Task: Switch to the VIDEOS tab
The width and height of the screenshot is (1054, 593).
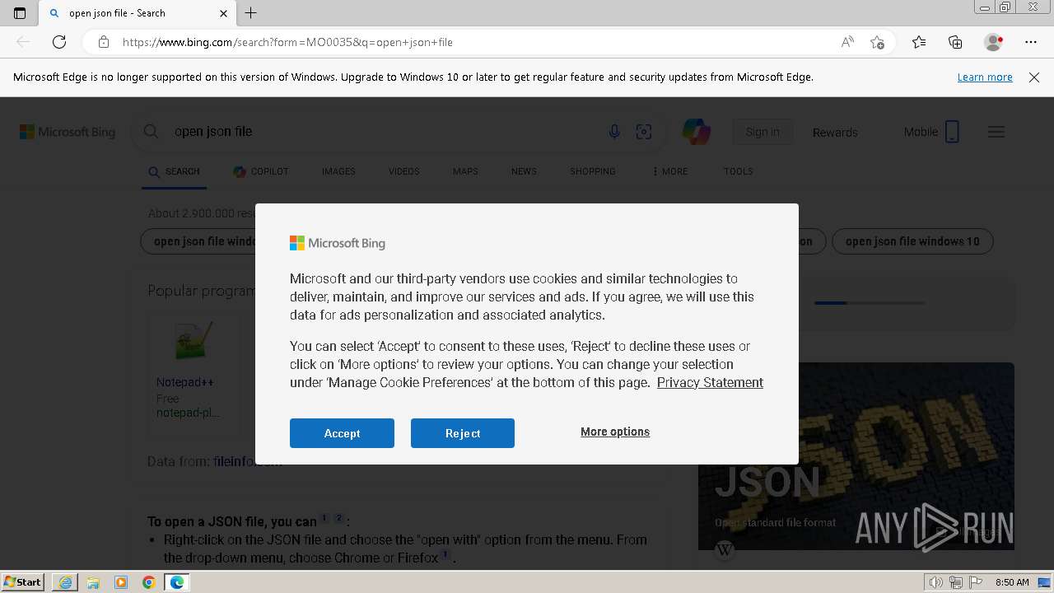Action: (403, 171)
